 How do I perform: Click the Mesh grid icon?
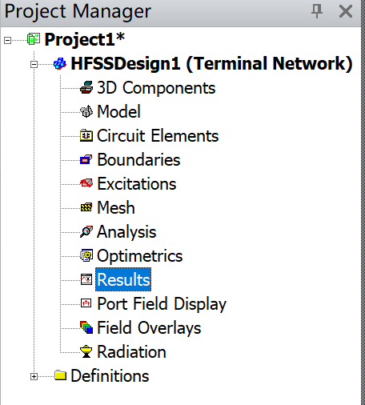[86, 207]
